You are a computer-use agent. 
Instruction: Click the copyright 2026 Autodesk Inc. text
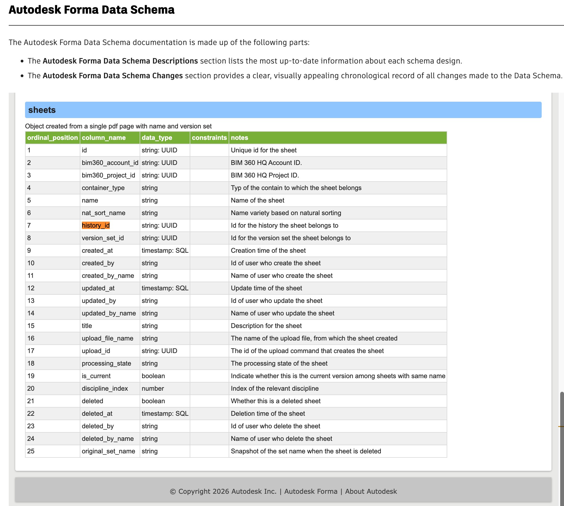[x=223, y=491]
